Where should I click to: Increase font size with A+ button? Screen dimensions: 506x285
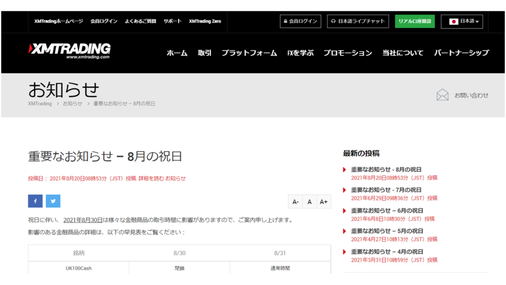tap(324, 202)
